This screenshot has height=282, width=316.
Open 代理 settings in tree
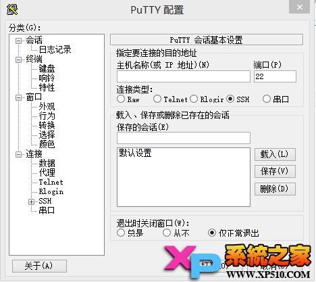[47, 172]
